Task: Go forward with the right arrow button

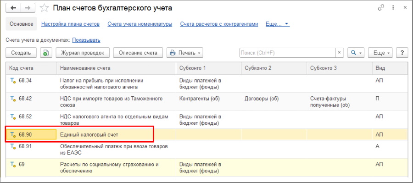Action: (28, 8)
